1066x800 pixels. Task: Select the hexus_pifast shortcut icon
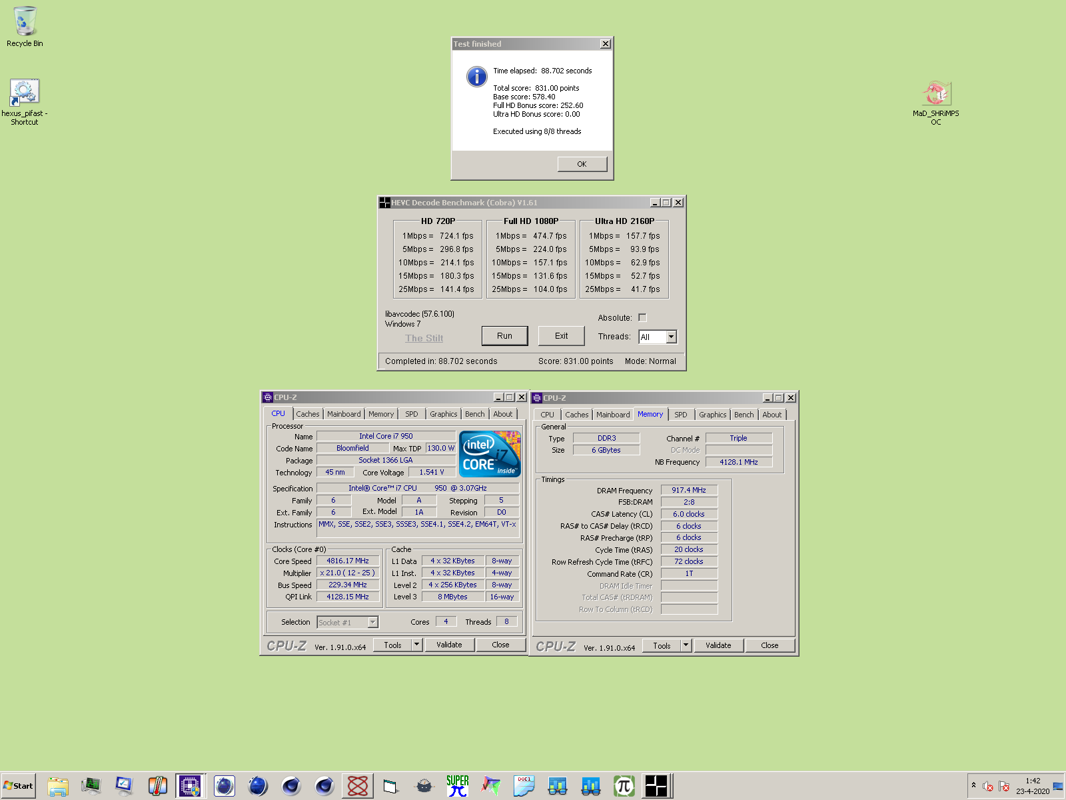pos(25,101)
